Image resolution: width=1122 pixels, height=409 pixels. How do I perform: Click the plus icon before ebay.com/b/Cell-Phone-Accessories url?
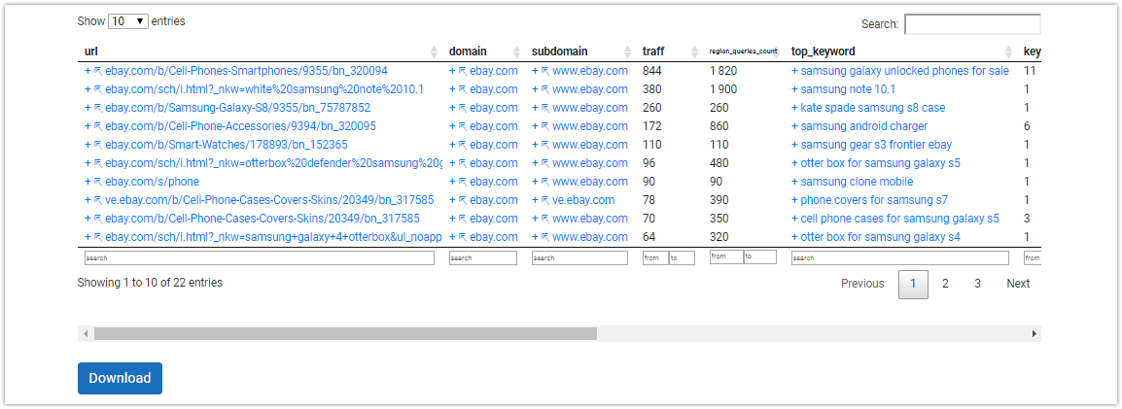pos(88,126)
